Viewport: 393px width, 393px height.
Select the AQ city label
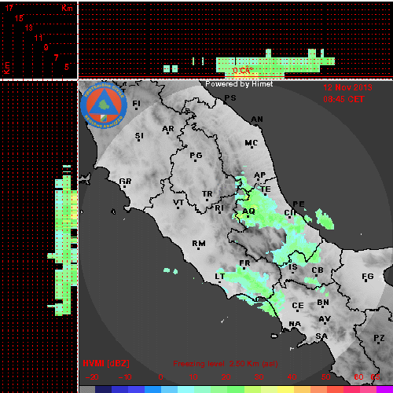[248, 211]
